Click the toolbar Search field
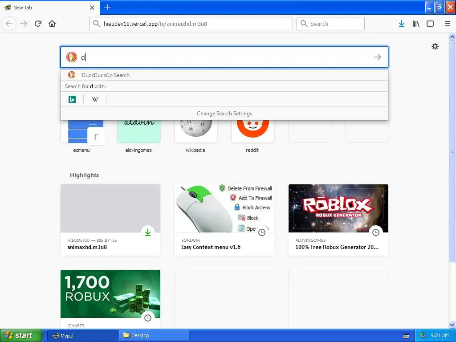 [x=330, y=24]
